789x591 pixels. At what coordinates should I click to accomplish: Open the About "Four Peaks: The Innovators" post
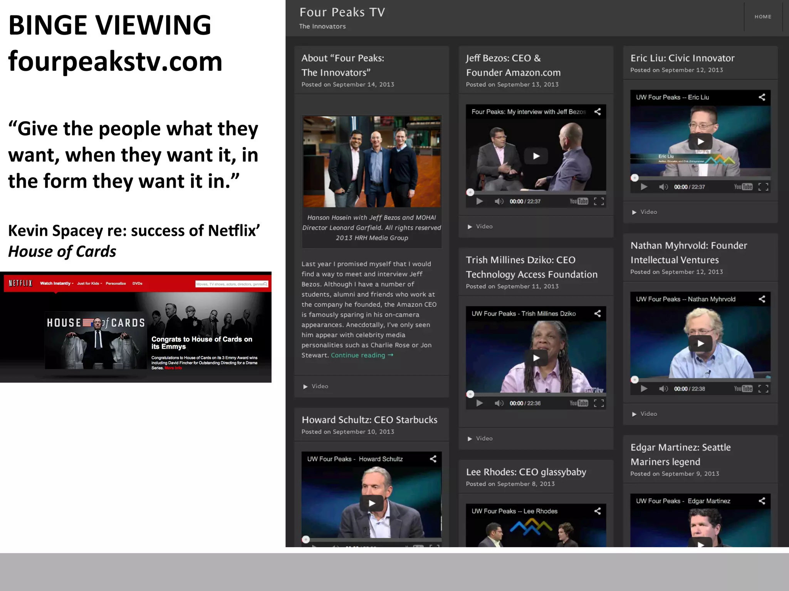coord(343,65)
